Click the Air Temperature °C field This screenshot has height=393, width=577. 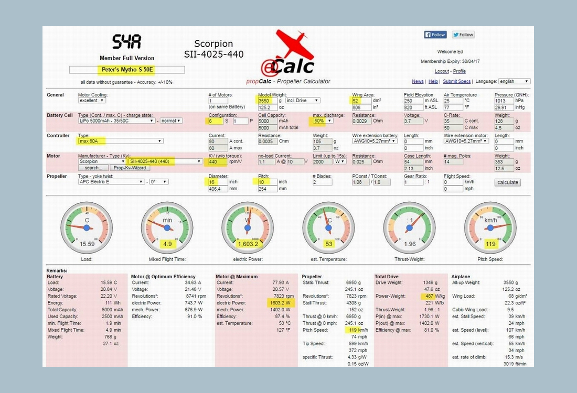point(453,101)
